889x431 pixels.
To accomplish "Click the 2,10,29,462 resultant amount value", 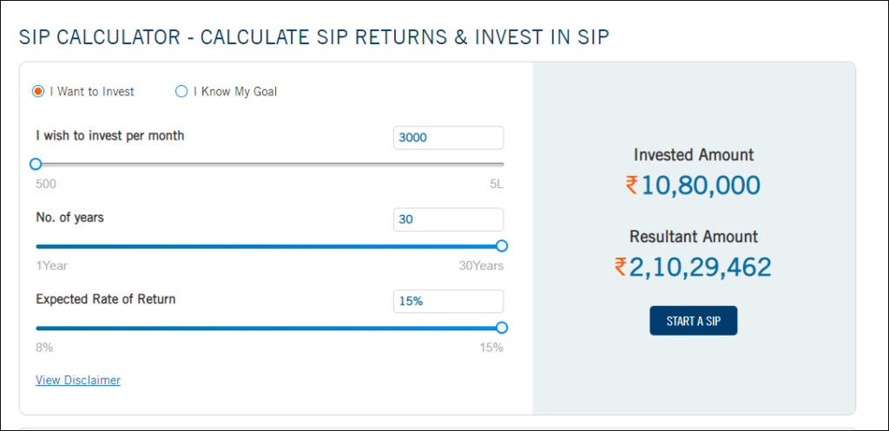I will click(x=701, y=267).
